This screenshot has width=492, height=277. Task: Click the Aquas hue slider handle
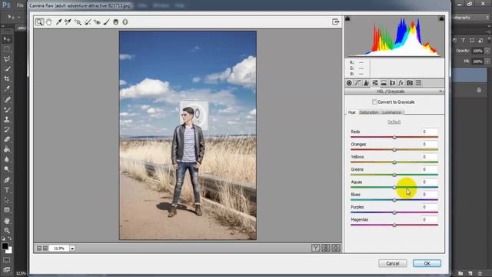[x=394, y=188]
